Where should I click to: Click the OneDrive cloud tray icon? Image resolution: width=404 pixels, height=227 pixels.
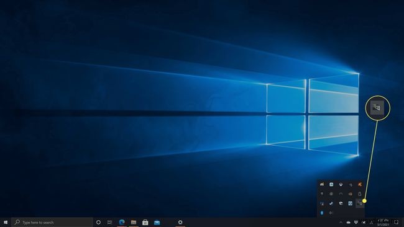(348, 223)
